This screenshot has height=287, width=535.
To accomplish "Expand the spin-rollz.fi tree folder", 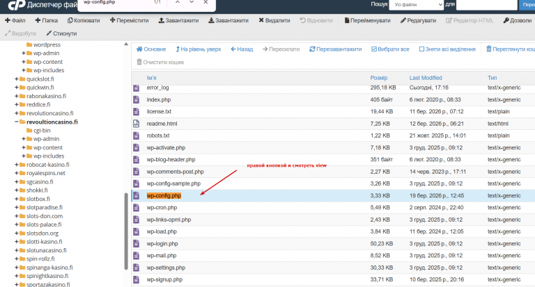I will [x=17, y=259].
